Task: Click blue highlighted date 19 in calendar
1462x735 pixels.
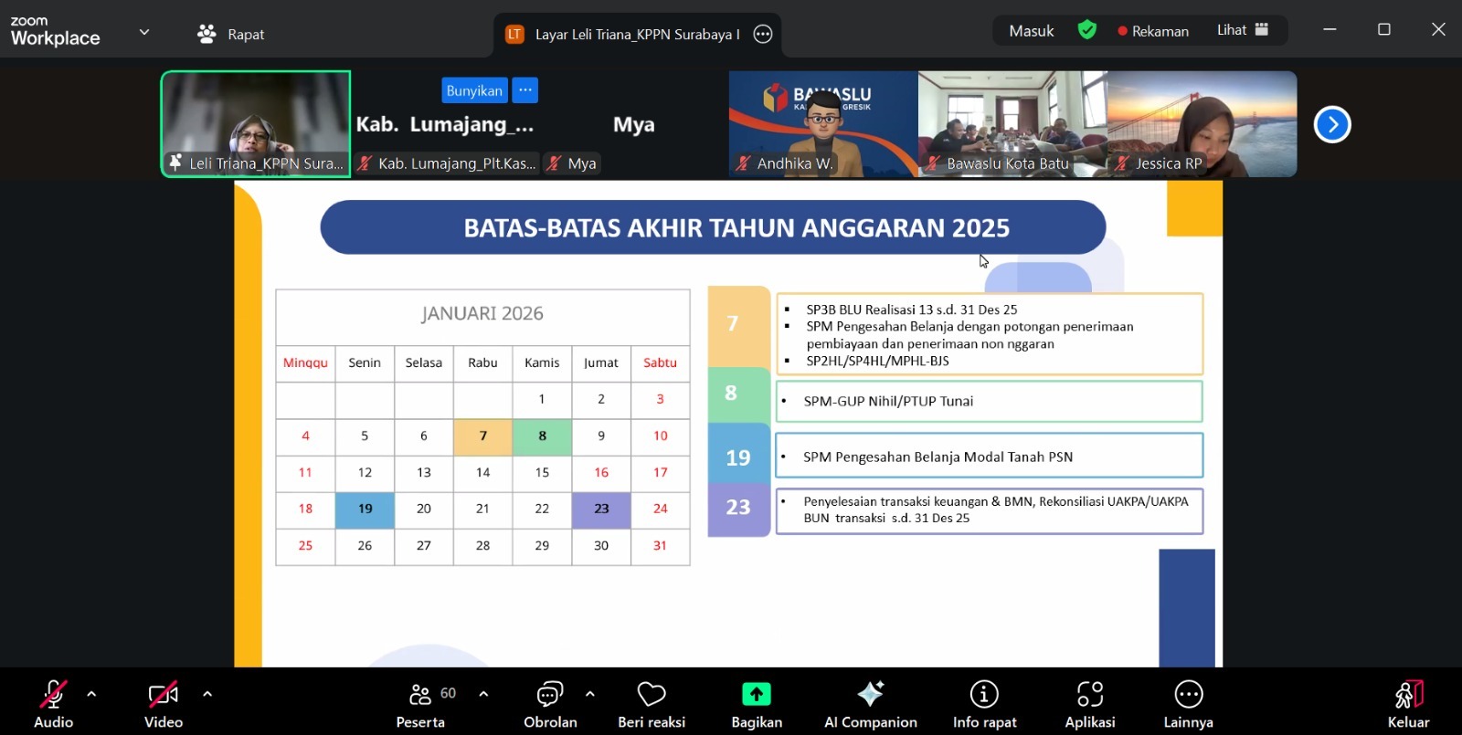Action: coord(365,509)
